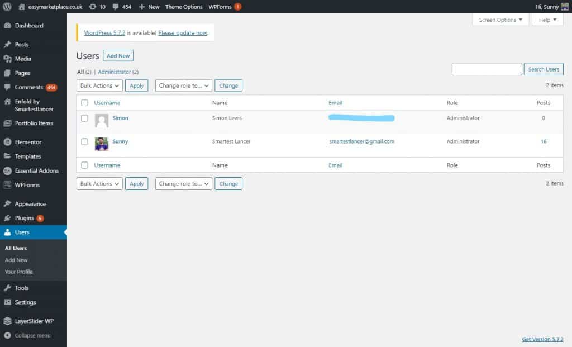Expand the Help panel
The image size is (572, 347).
click(x=547, y=20)
